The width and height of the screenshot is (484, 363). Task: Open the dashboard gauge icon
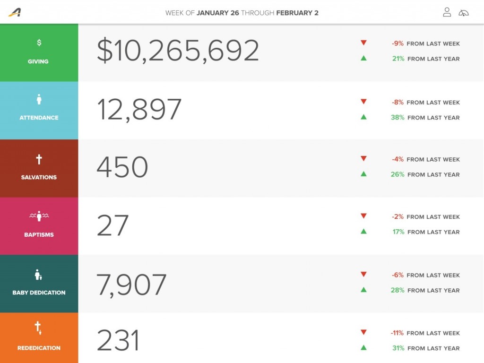coord(464,13)
